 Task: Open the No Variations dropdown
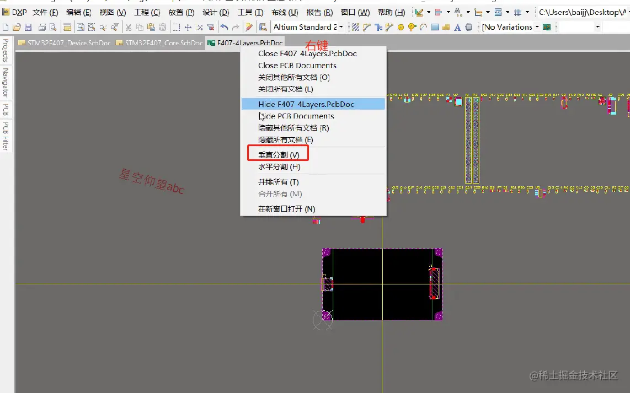click(x=537, y=27)
